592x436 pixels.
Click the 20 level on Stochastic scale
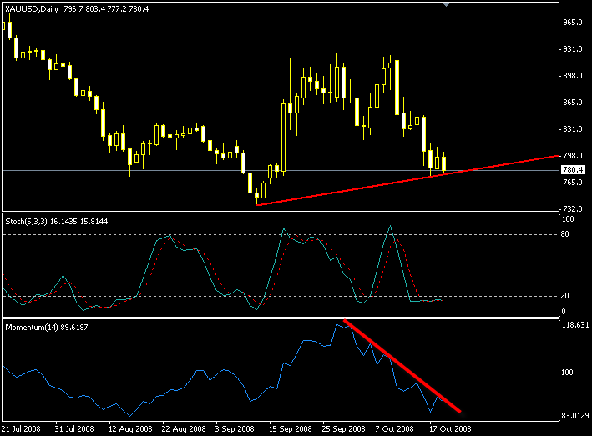[x=564, y=296]
